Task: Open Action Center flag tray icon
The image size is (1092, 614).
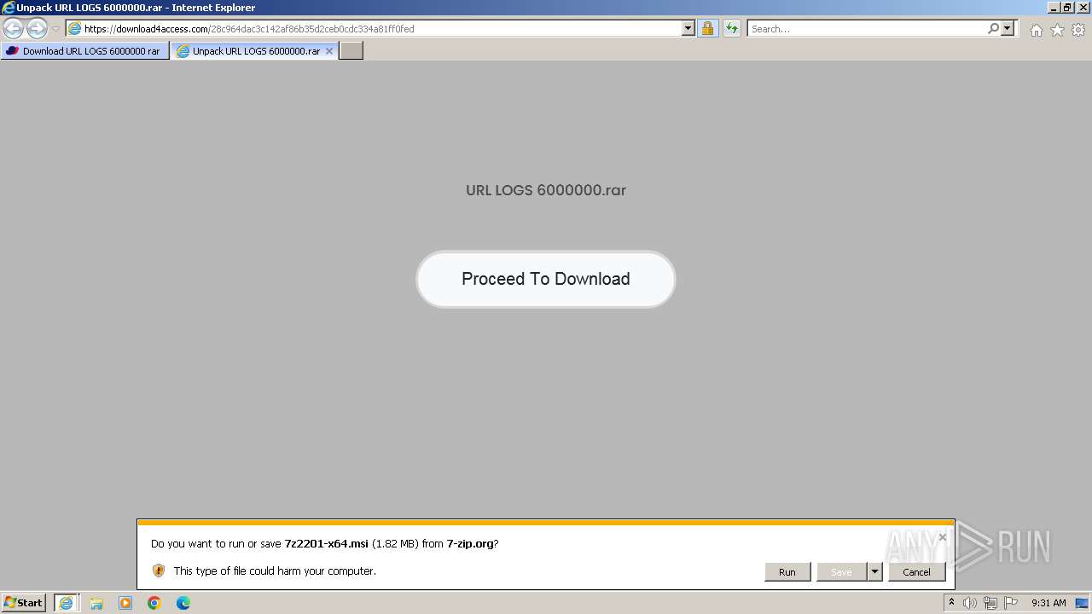Action: 1011,603
